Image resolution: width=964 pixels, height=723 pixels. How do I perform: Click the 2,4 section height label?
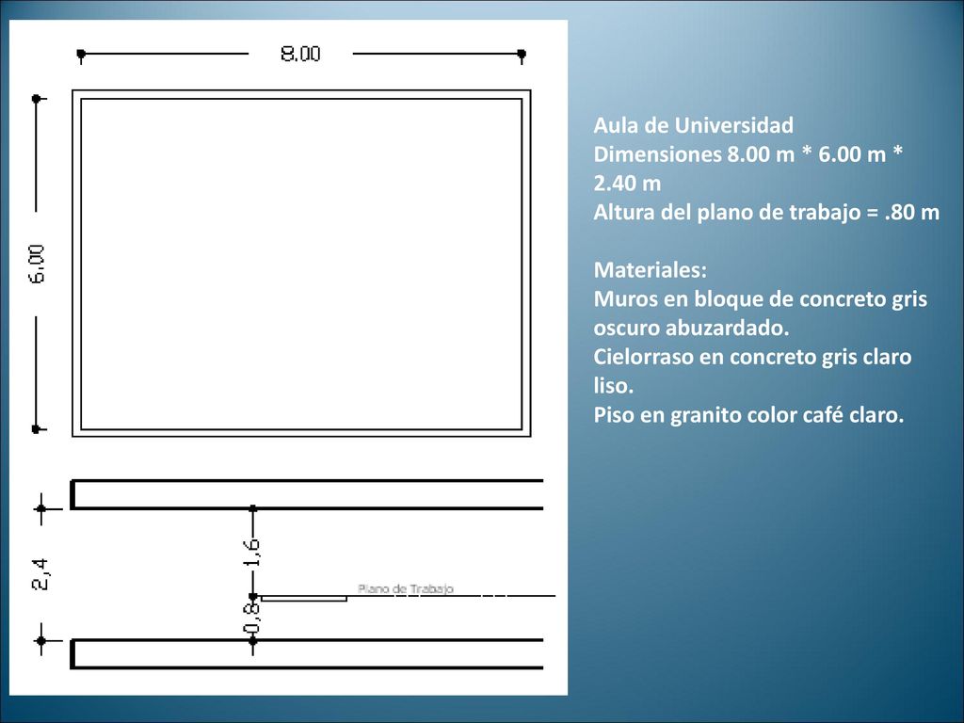(40, 574)
